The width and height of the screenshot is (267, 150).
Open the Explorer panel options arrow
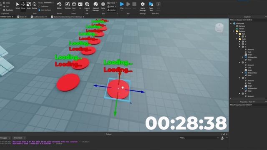pos(266,17)
